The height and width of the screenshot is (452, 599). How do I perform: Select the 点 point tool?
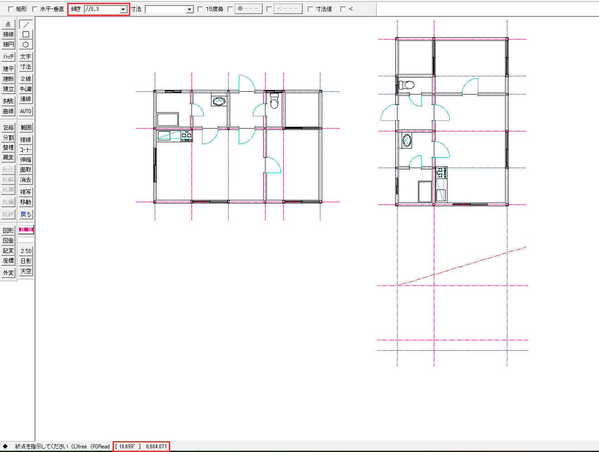(9, 25)
